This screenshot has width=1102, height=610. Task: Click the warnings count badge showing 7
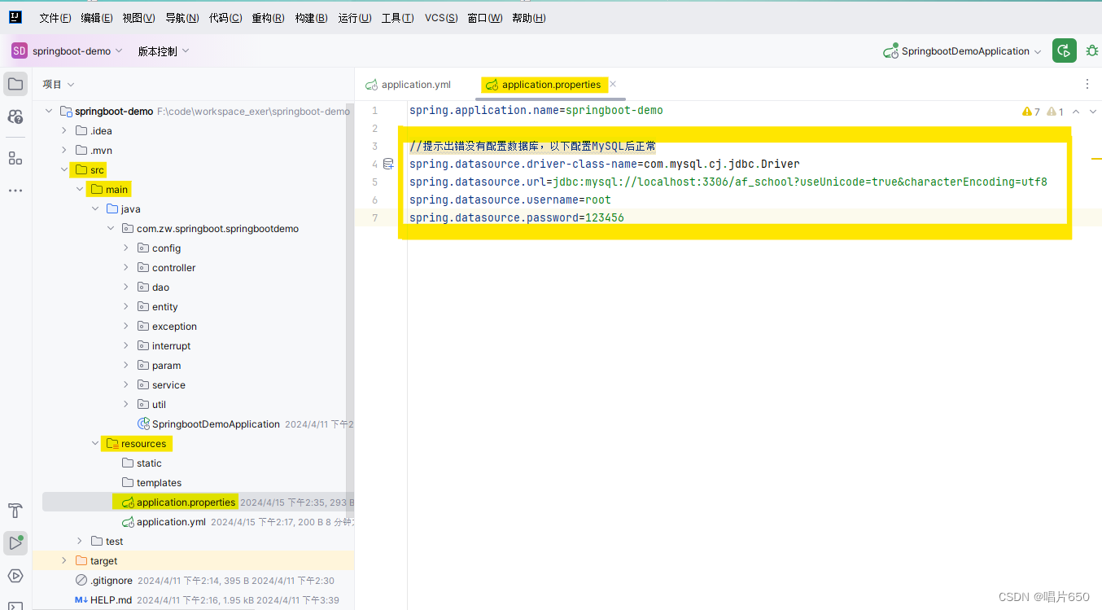[1030, 110]
